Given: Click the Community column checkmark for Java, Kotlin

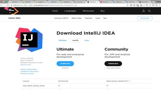Looking at the screenshot, I should click(107, 85).
